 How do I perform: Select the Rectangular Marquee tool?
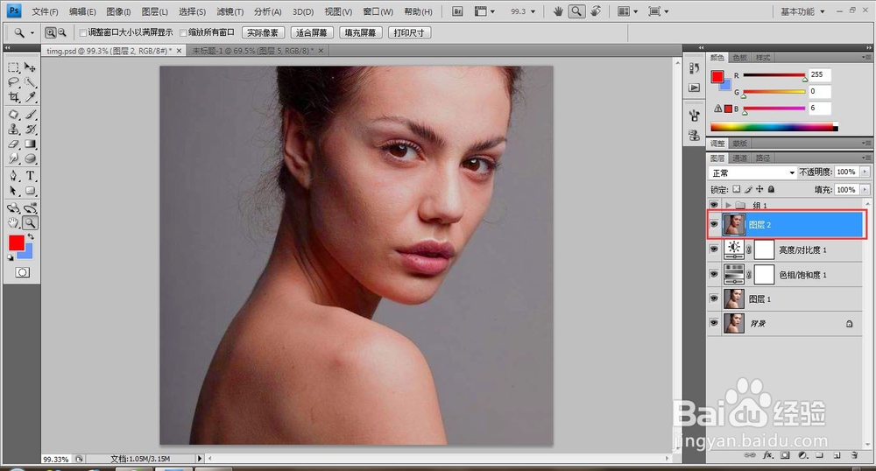[14, 67]
